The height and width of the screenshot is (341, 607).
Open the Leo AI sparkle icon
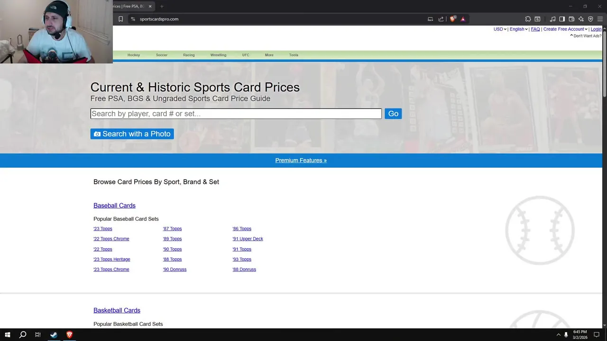(581, 19)
